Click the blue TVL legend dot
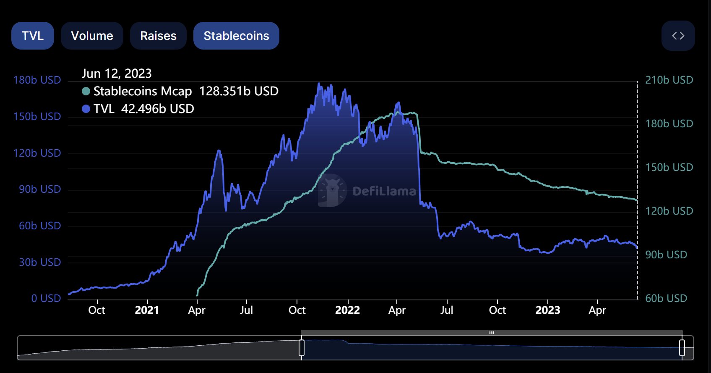711x373 pixels. point(86,109)
